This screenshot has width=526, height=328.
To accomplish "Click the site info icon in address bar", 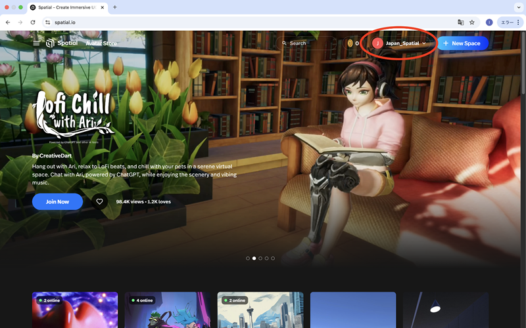I will pyautogui.click(x=47, y=22).
